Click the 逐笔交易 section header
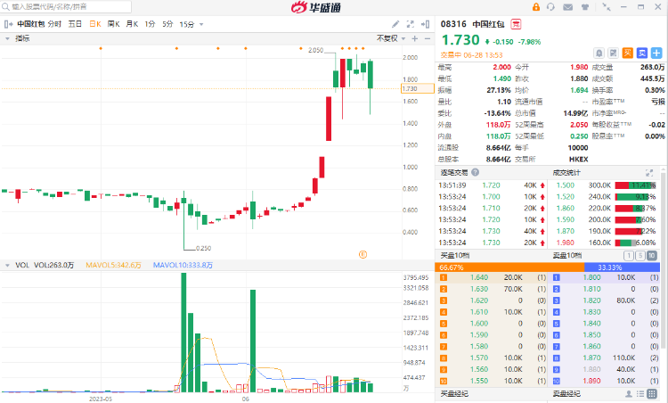The width and height of the screenshot is (668, 403). [454, 172]
